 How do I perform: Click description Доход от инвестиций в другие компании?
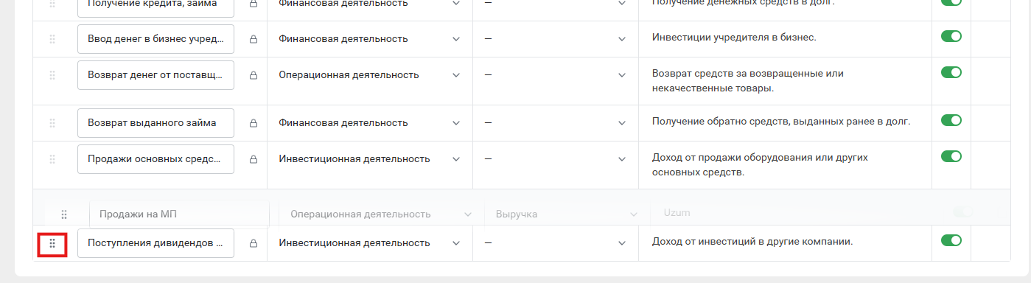tap(752, 241)
